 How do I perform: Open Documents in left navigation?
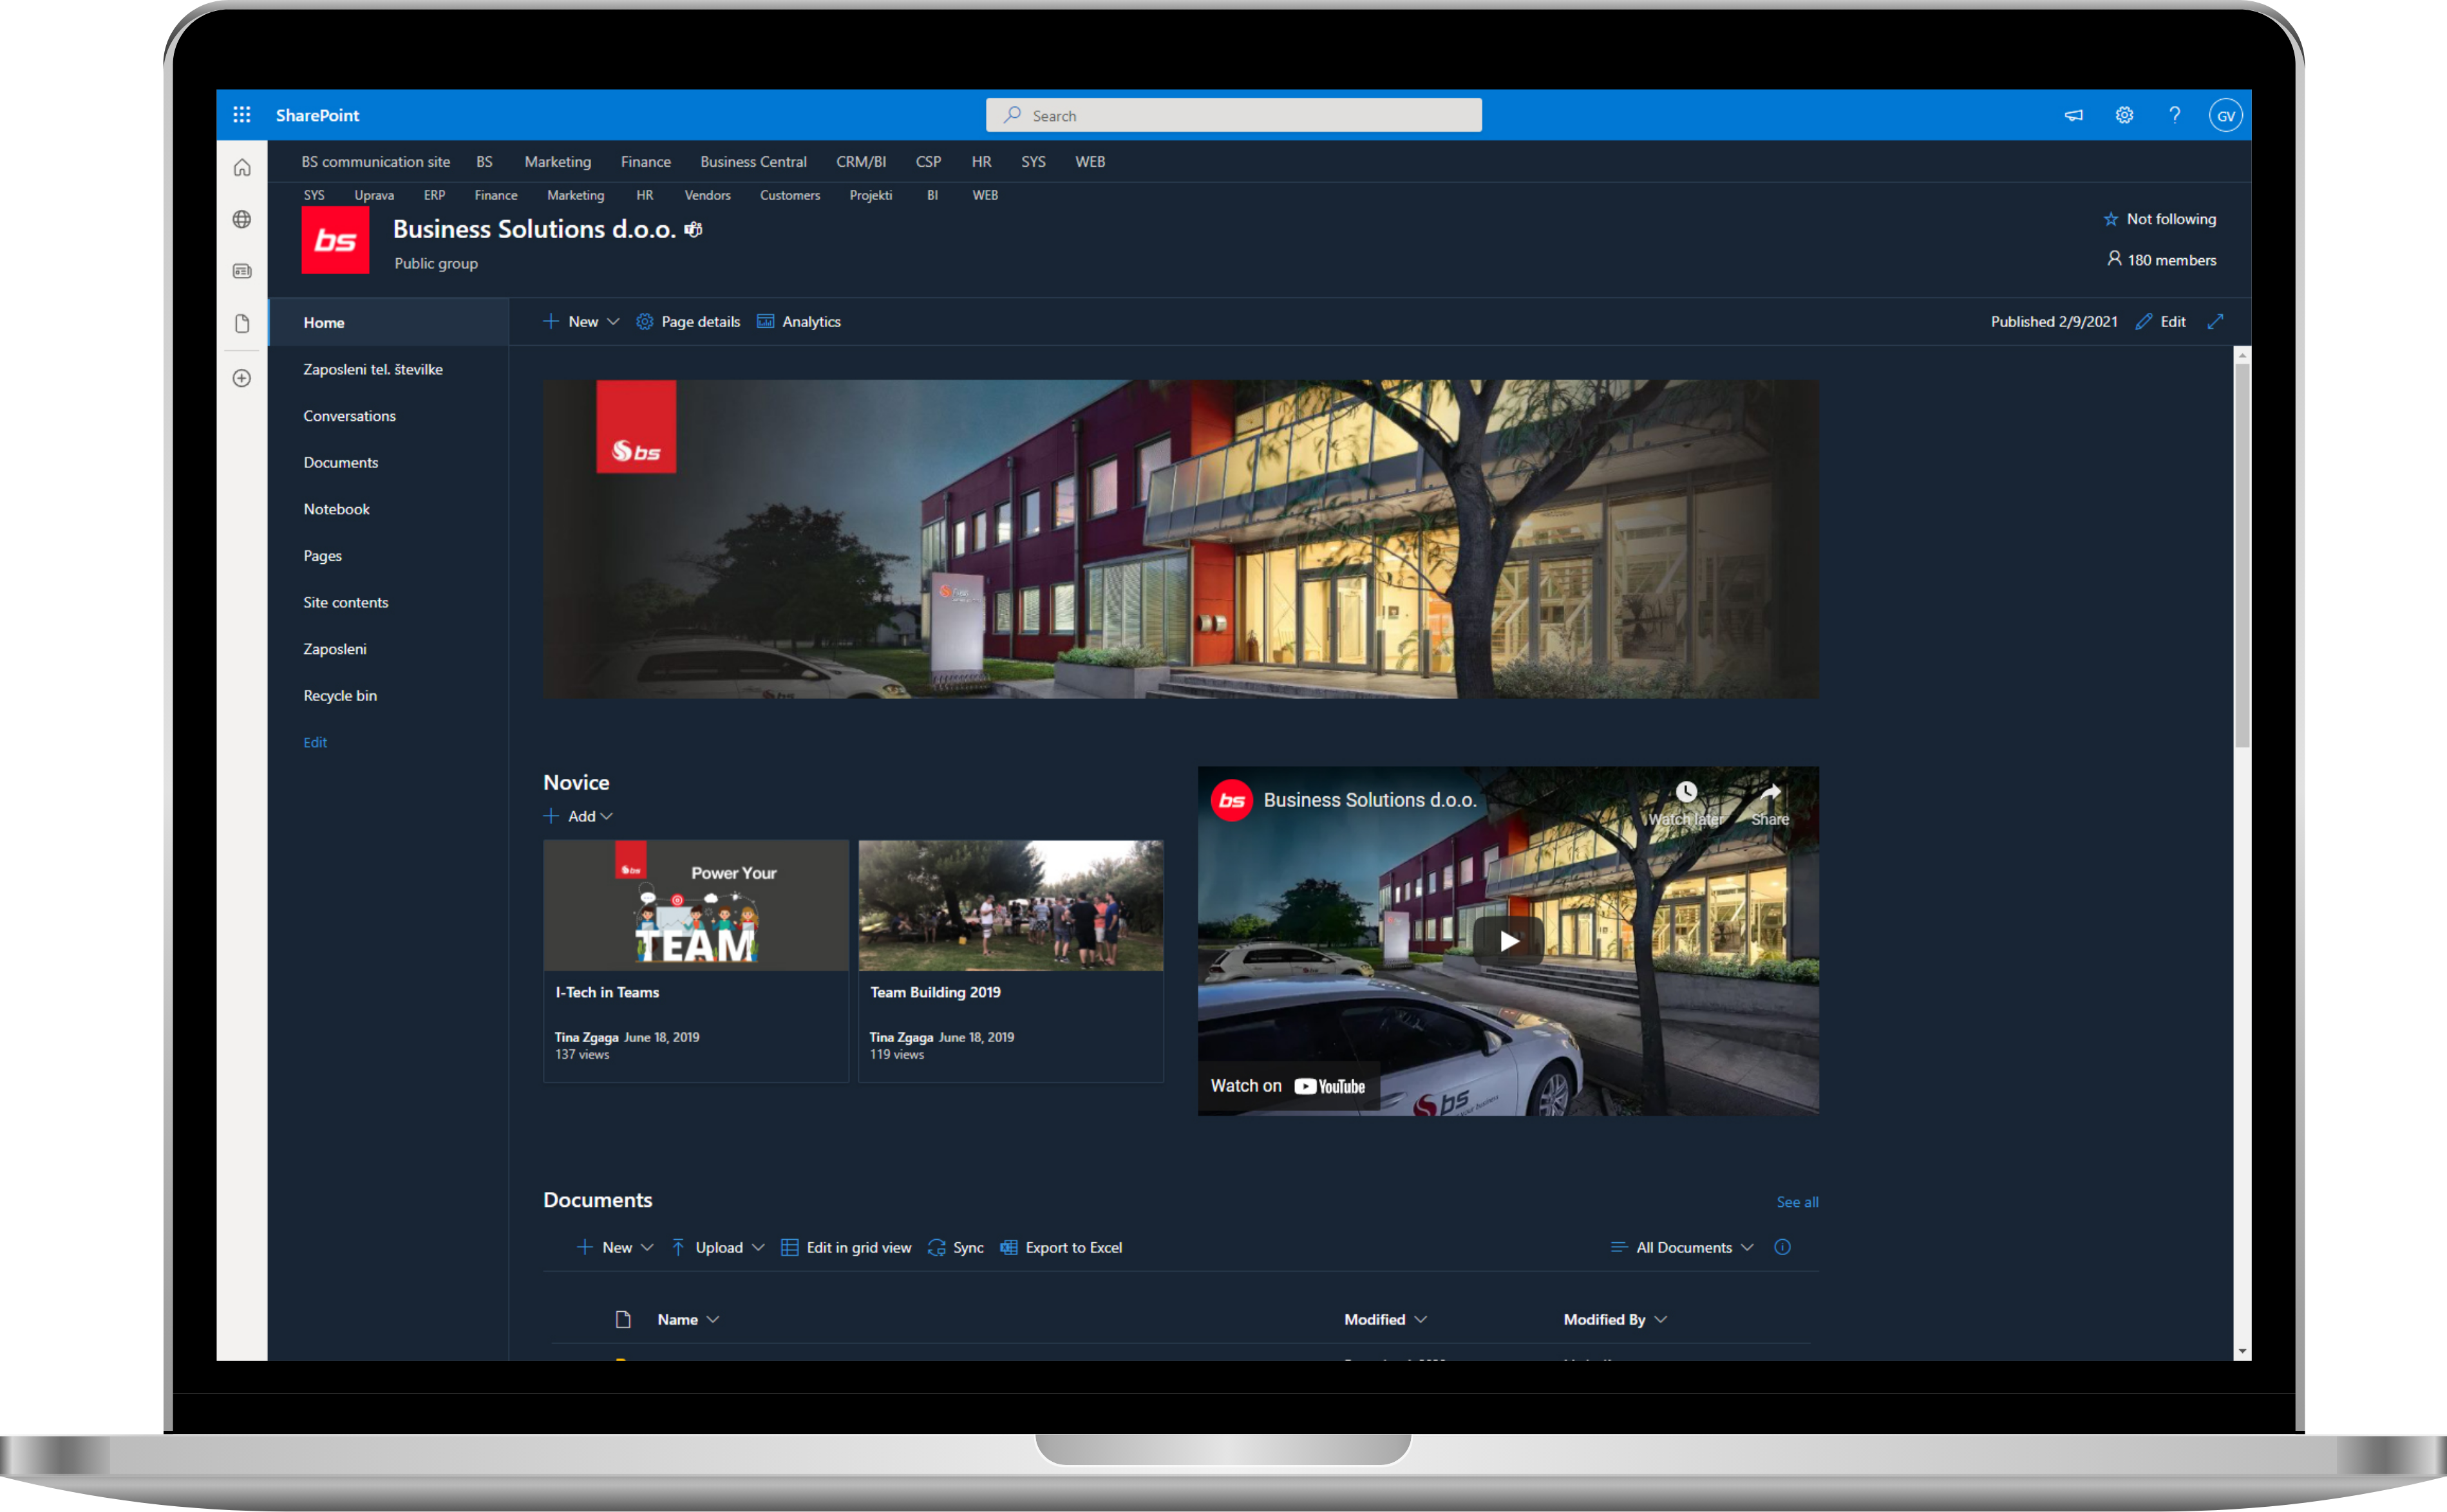[340, 462]
